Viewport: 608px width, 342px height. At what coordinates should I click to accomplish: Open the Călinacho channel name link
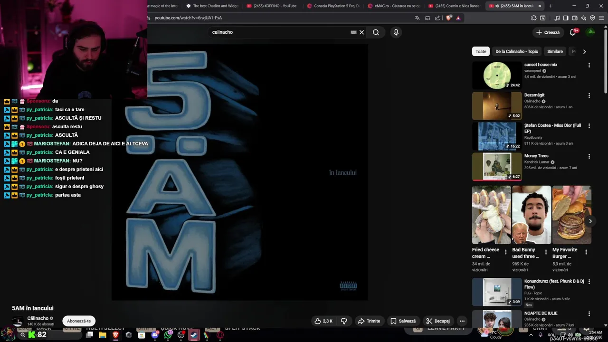click(x=38, y=318)
